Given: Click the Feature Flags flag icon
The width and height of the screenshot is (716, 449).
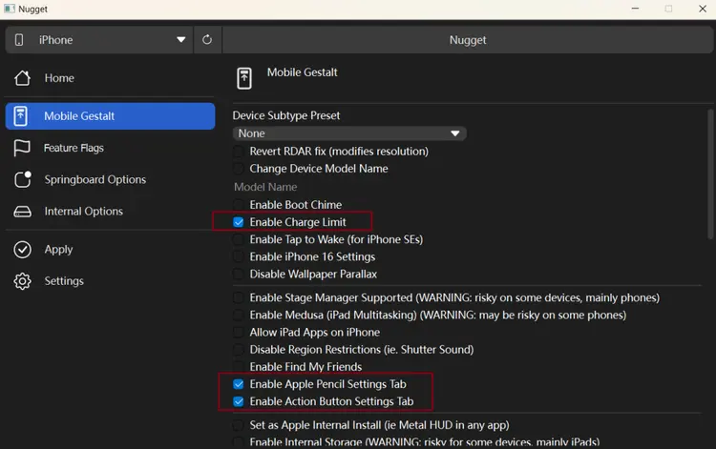Looking at the screenshot, I should [x=23, y=149].
